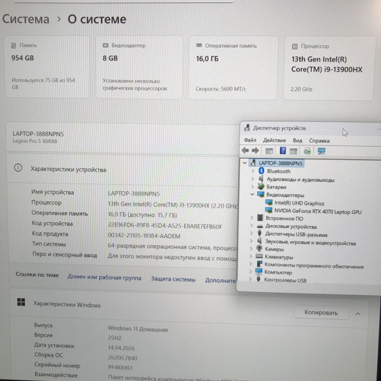Image resolution: width=381 pixels, height=381 pixels.
Task: Click the Процессор i9-13900HX card
Action: click(328, 69)
